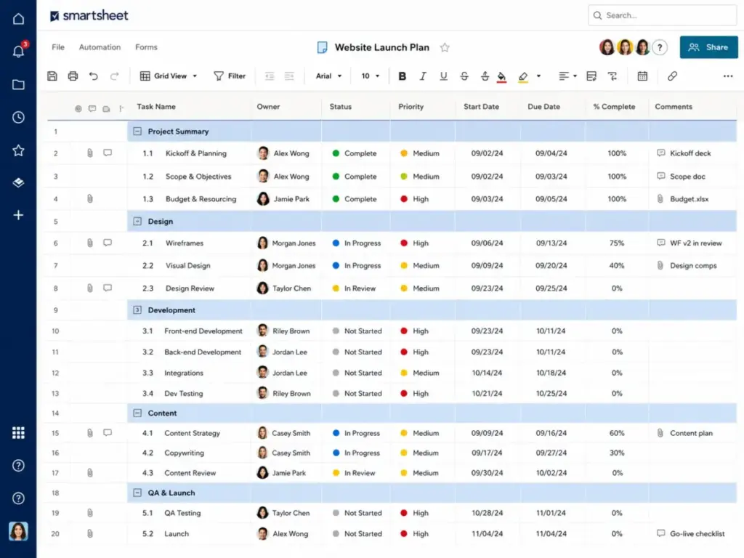Click the Print icon in toolbar
Screen dimensions: 744x558
point(73,76)
